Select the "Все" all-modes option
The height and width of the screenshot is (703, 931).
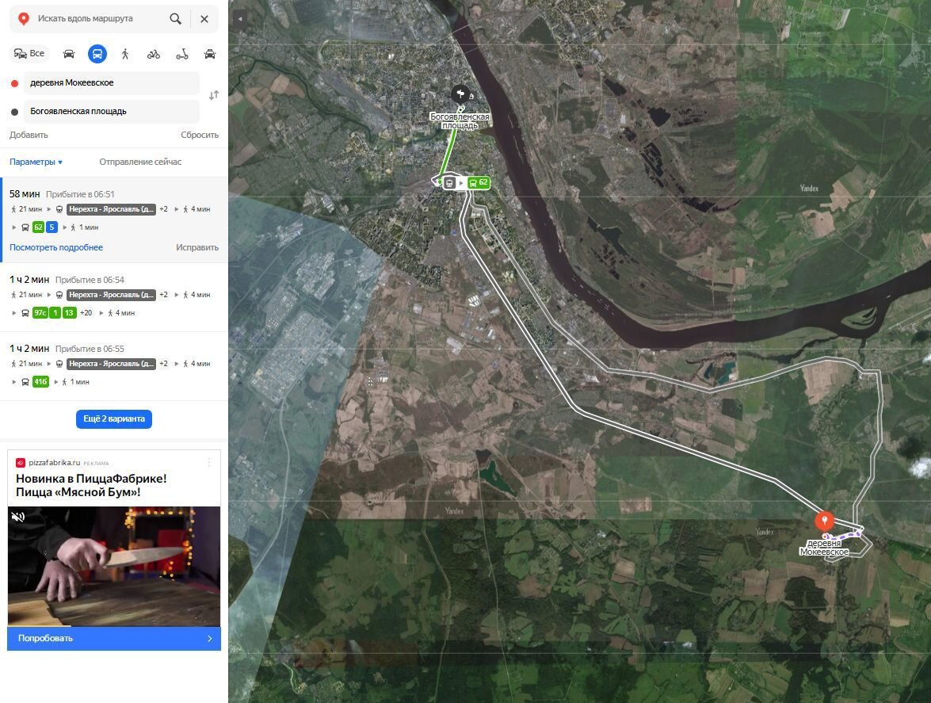click(x=29, y=54)
